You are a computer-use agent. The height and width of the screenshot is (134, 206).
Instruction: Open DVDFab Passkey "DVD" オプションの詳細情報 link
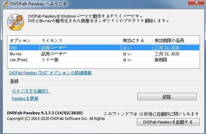coord(50,73)
